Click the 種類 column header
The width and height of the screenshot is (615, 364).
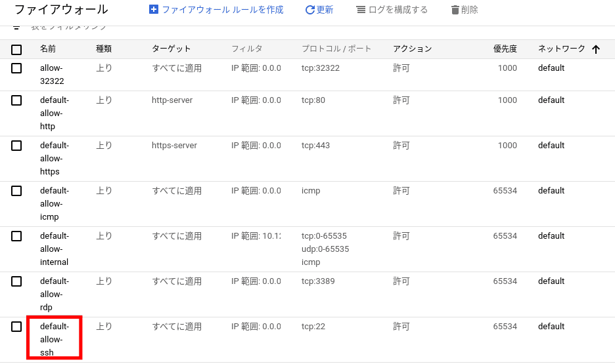coord(104,49)
